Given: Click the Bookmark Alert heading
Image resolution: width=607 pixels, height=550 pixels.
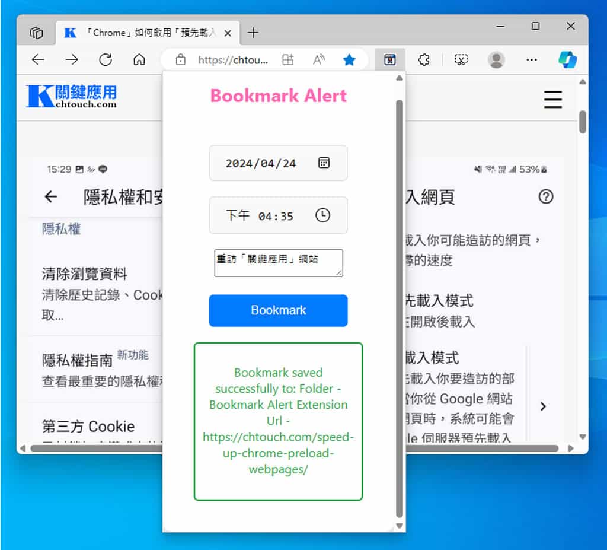Looking at the screenshot, I should pos(279,96).
